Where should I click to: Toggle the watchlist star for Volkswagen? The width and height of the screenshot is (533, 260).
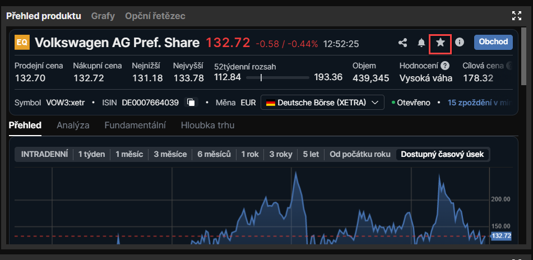[441, 43]
